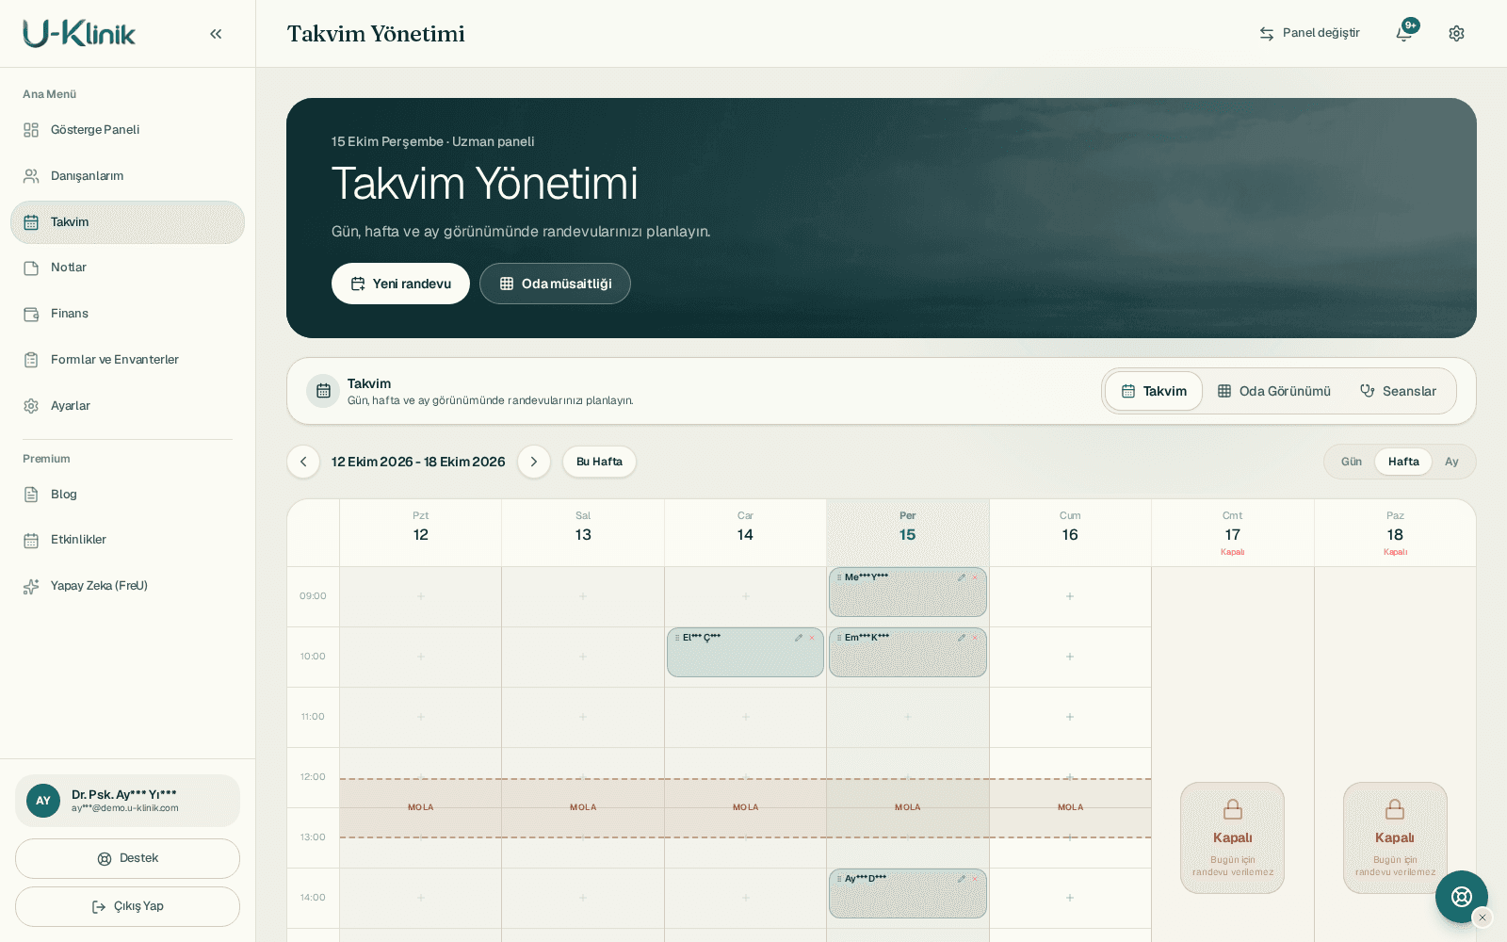The height and width of the screenshot is (942, 1507).
Task: Add appointment at 11:00 on Cum 16
Action: [1070, 717]
